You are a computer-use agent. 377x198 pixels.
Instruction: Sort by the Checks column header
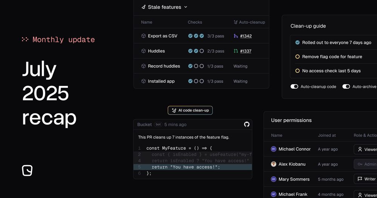pos(195,22)
